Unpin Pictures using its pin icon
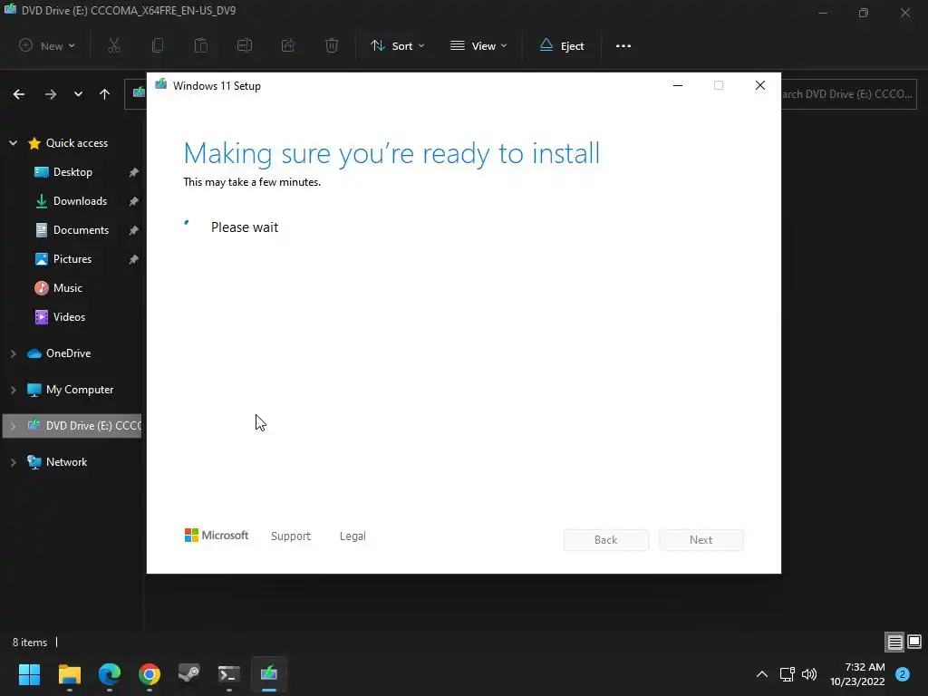This screenshot has width=928, height=696. [x=134, y=259]
